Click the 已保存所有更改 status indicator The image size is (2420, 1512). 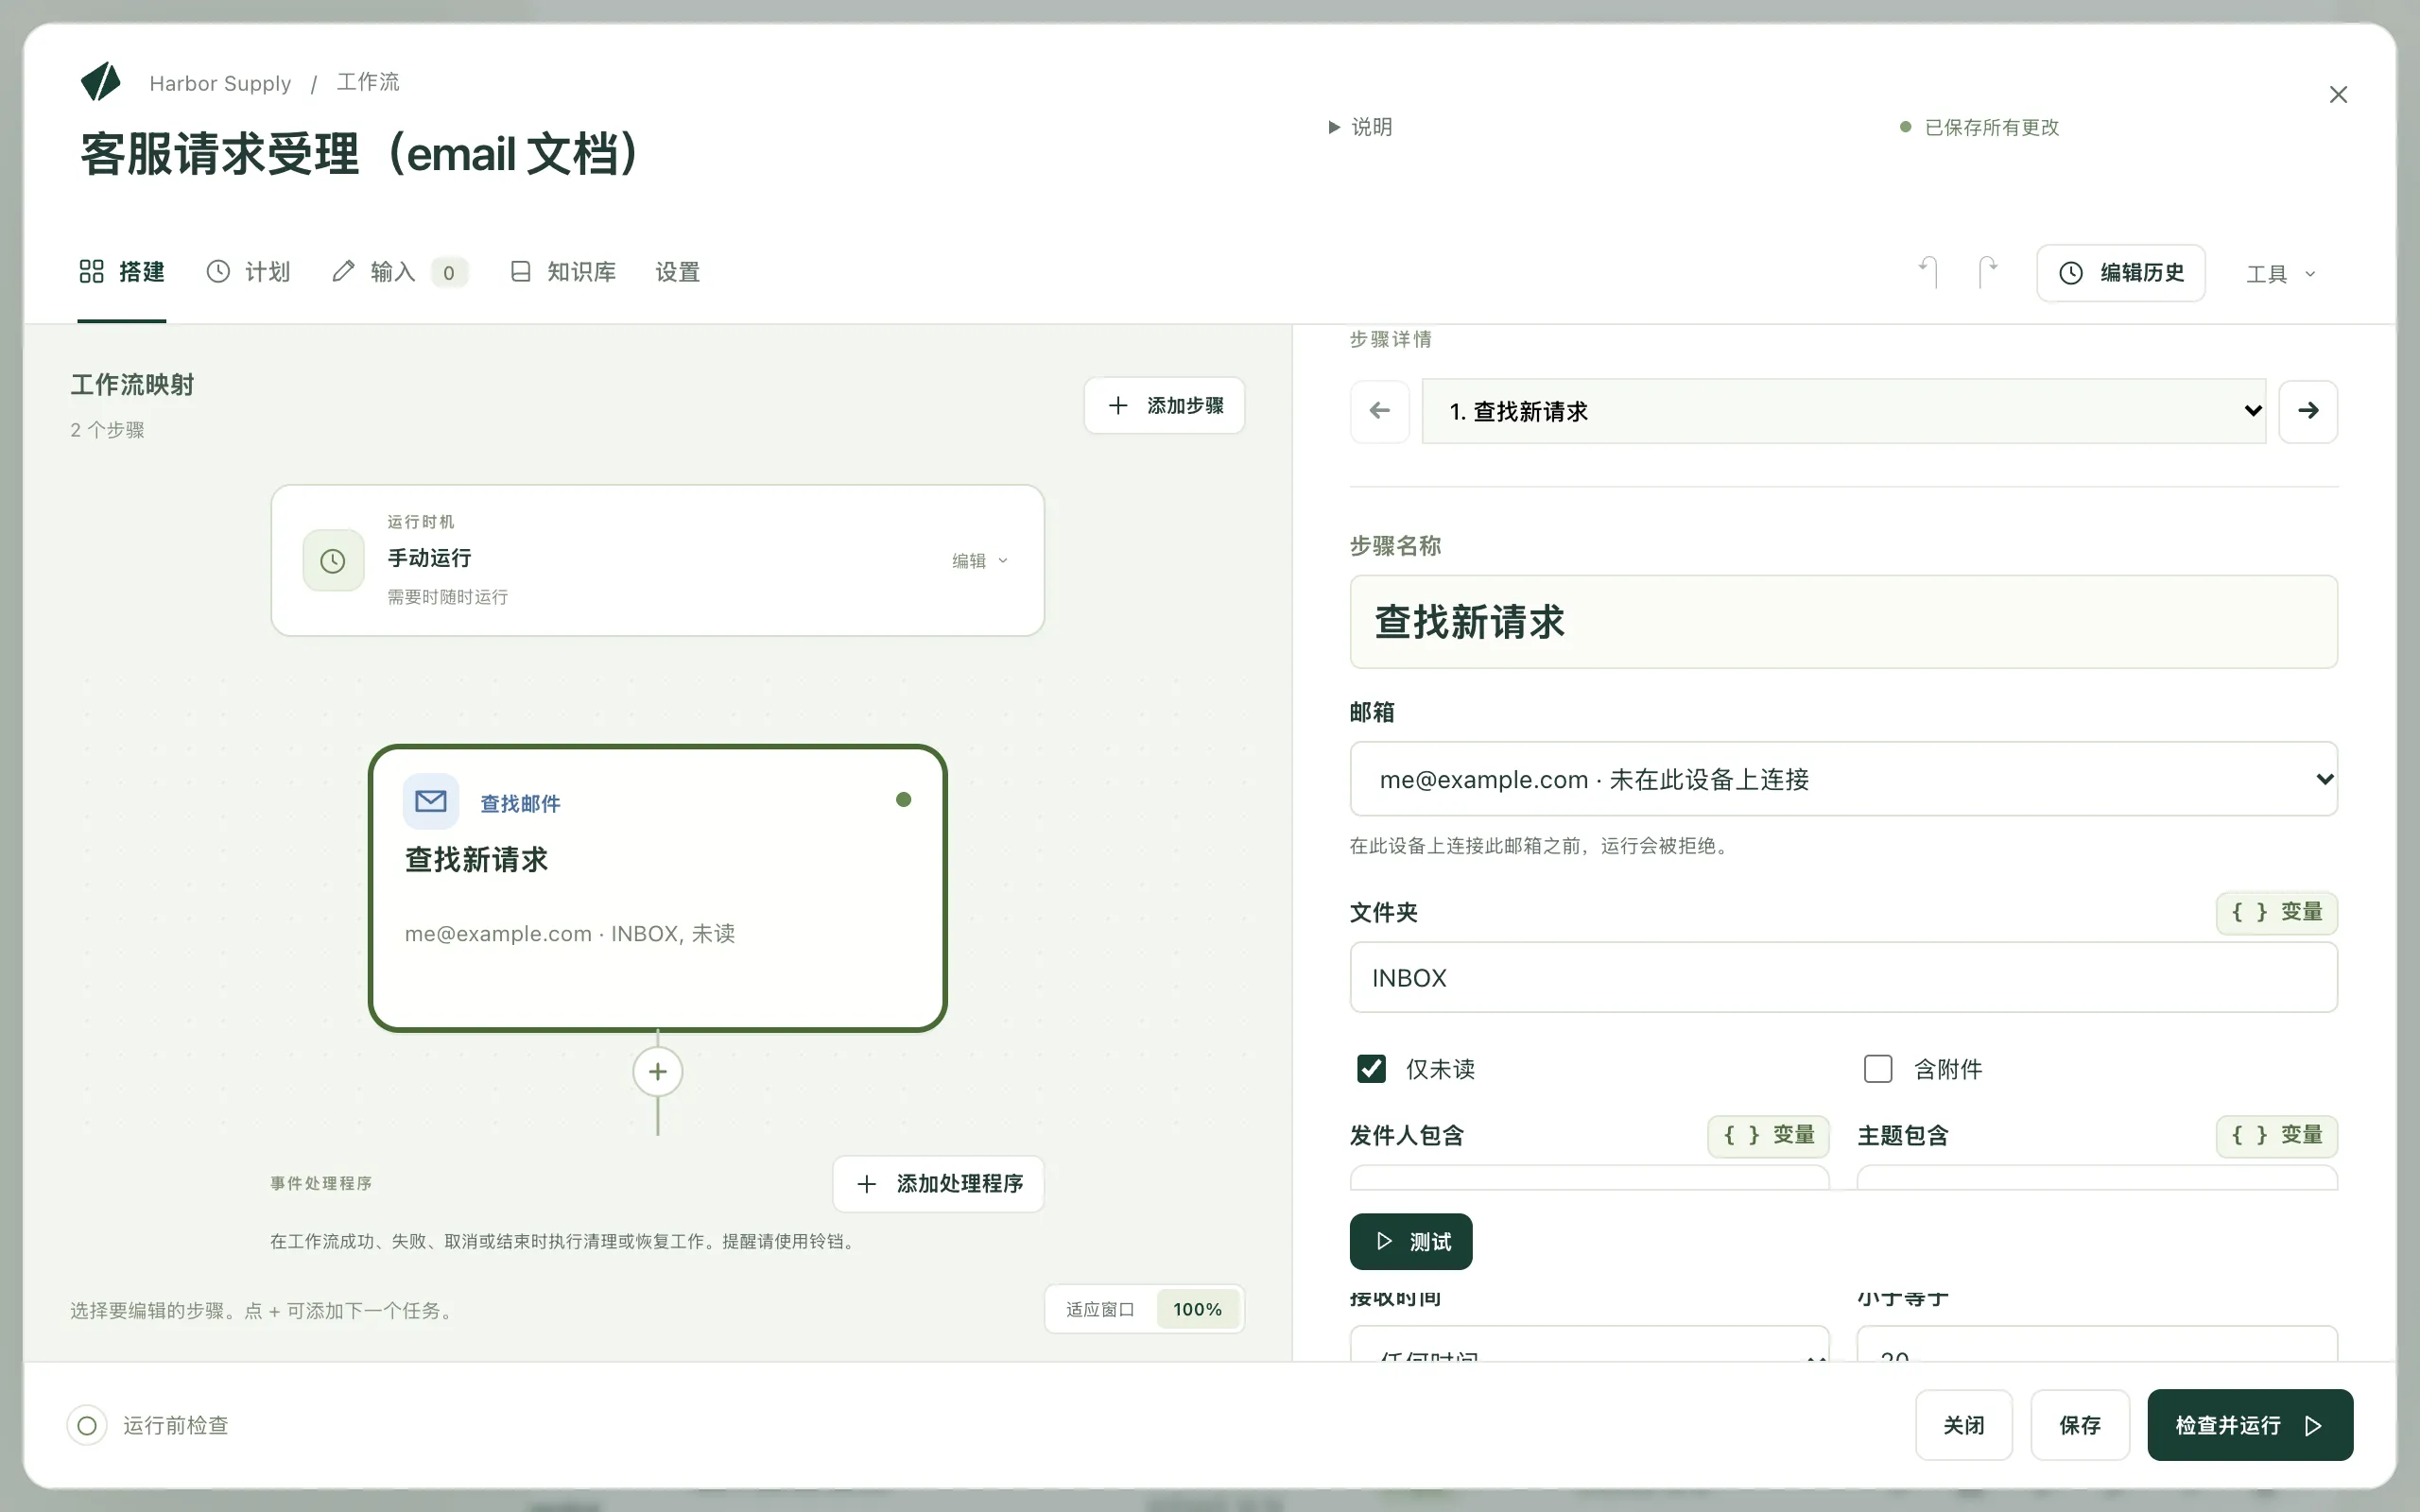(1979, 127)
